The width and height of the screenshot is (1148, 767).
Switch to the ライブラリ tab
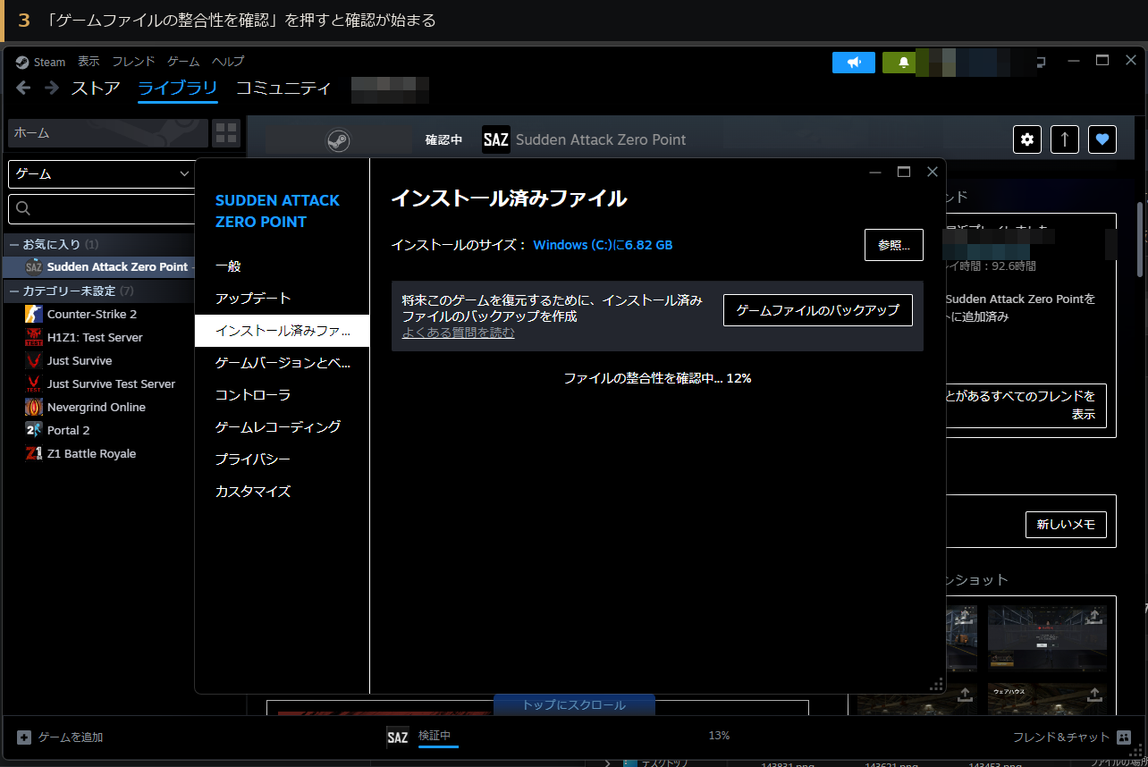pos(178,88)
